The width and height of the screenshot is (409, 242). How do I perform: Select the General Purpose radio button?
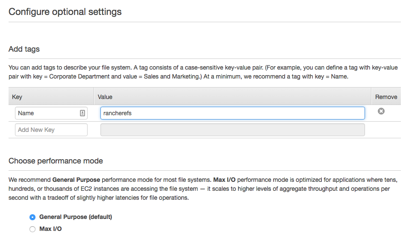click(32, 217)
